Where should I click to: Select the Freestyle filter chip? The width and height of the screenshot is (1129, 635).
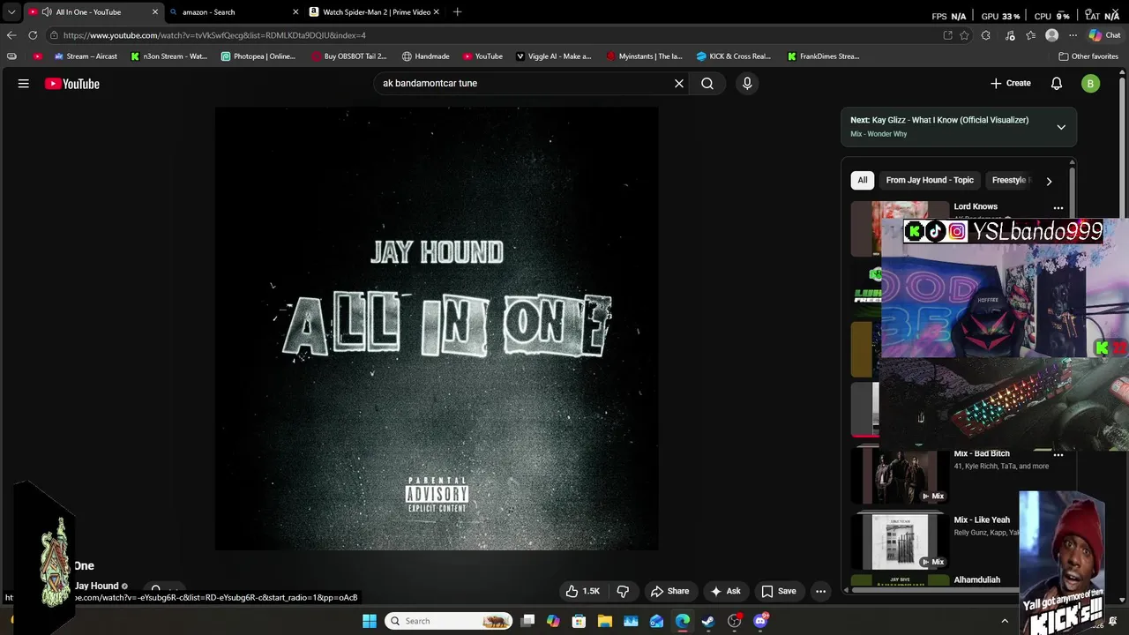coord(1009,180)
